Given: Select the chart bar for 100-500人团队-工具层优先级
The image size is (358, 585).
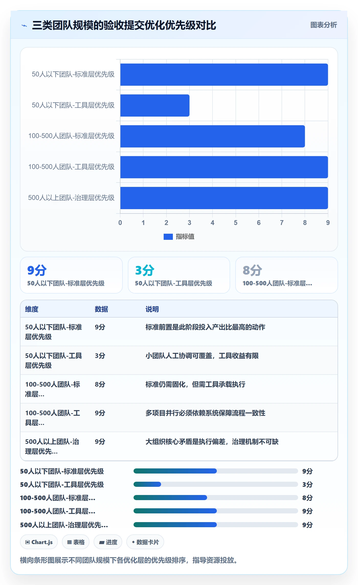Looking at the screenshot, I should coord(224,167).
